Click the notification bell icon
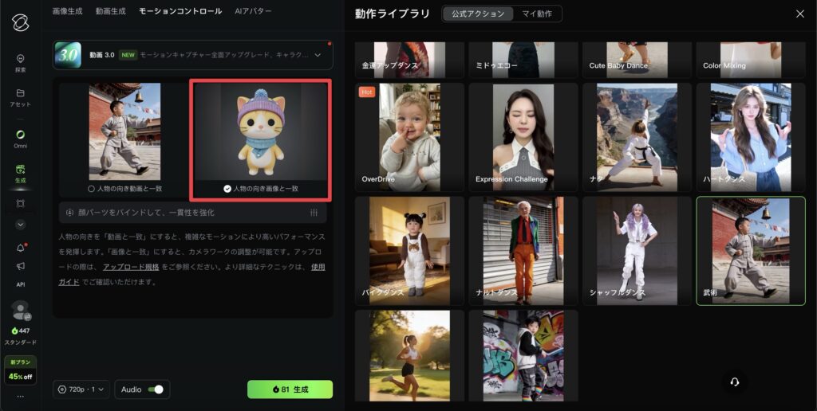The height and width of the screenshot is (411, 817). point(20,248)
